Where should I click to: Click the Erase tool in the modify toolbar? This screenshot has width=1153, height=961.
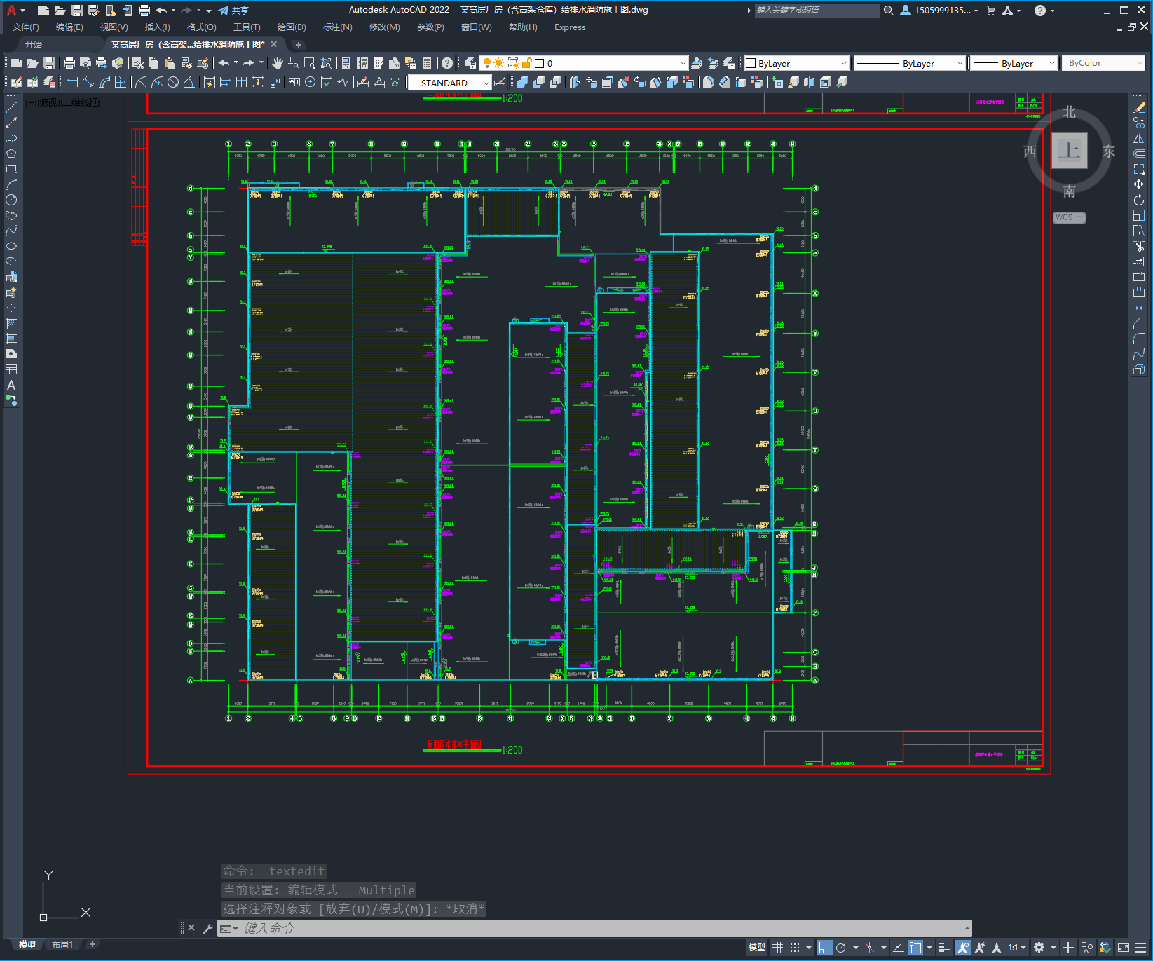1139,107
